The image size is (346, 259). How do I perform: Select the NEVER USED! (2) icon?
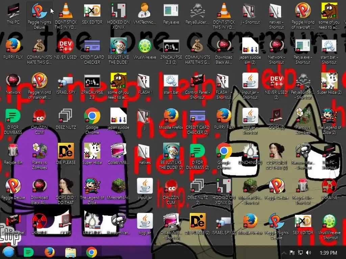276,86
